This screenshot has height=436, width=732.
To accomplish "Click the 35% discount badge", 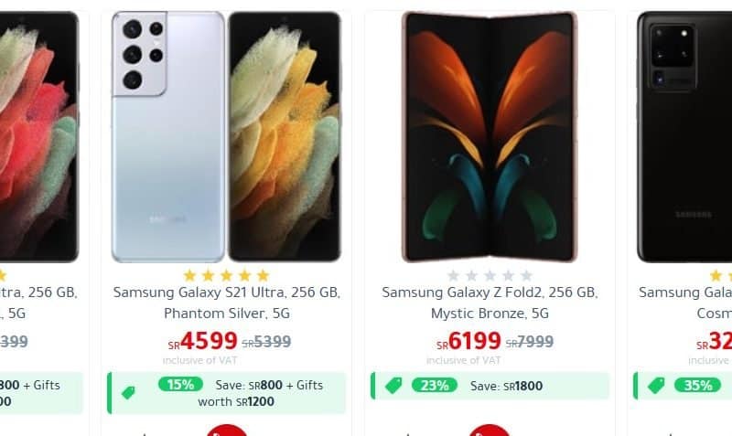I will point(697,386).
